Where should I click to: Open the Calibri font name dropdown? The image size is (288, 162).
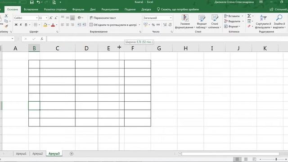pyautogui.click(x=37, y=18)
